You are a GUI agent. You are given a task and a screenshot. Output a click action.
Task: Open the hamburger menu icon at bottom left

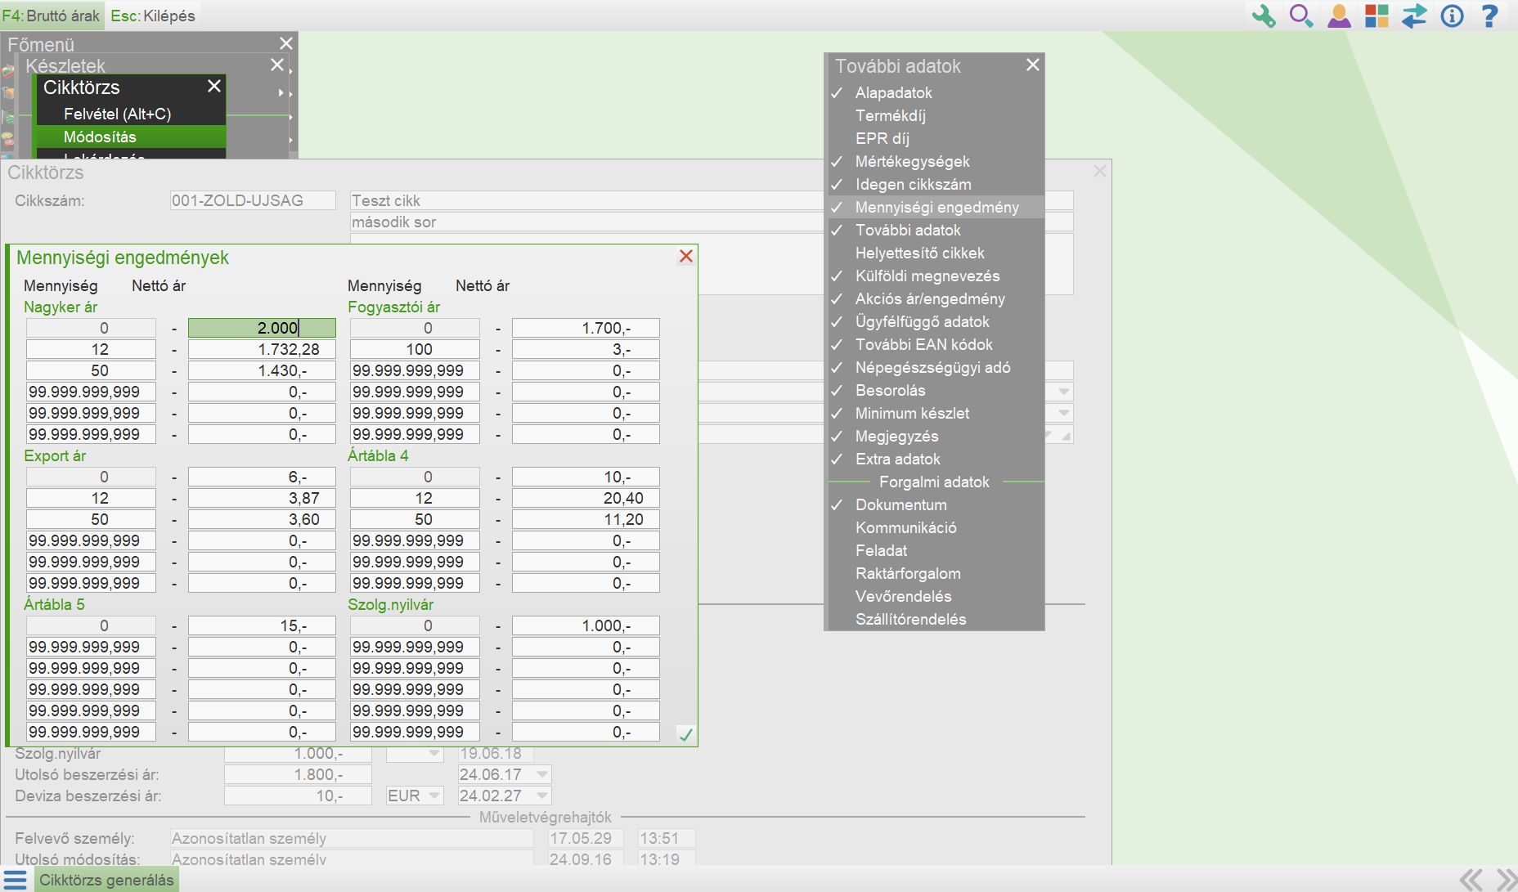(15, 880)
